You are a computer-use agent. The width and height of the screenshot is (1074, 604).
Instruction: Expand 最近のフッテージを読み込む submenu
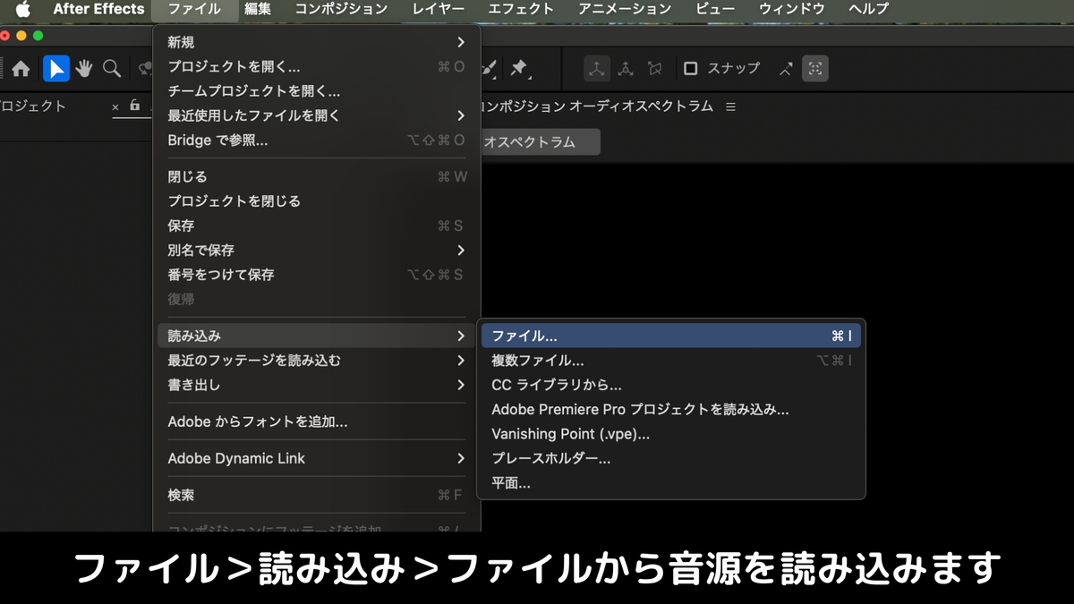click(x=317, y=361)
